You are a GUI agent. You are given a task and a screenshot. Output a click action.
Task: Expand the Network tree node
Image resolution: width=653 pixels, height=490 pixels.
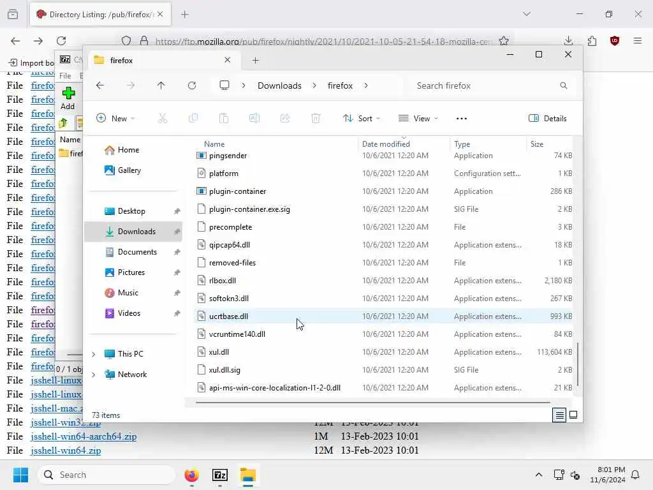point(93,375)
